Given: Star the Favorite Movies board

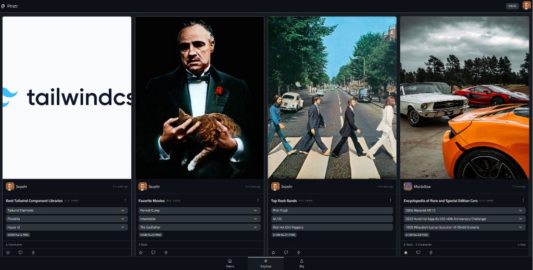Looking at the screenshot, I should tap(141, 252).
